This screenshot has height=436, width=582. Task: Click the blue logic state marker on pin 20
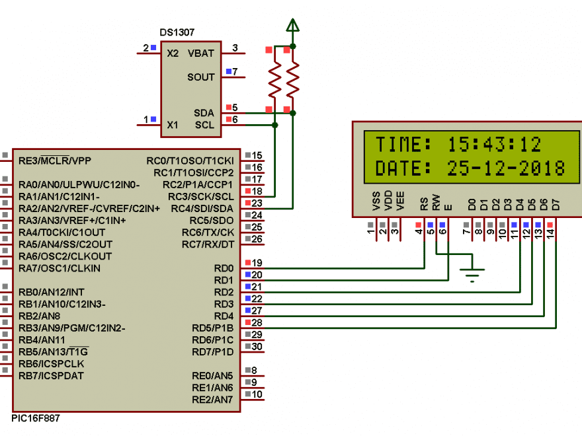(x=248, y=274)
